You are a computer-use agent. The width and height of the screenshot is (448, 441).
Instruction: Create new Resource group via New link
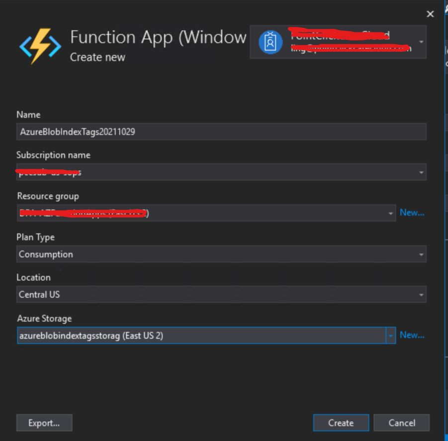coord(412,213)
